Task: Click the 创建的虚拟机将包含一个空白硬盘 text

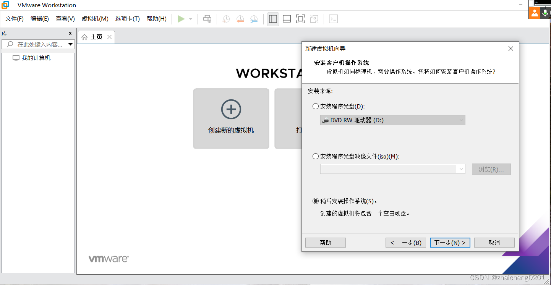Action: click(x=365, y=214)
